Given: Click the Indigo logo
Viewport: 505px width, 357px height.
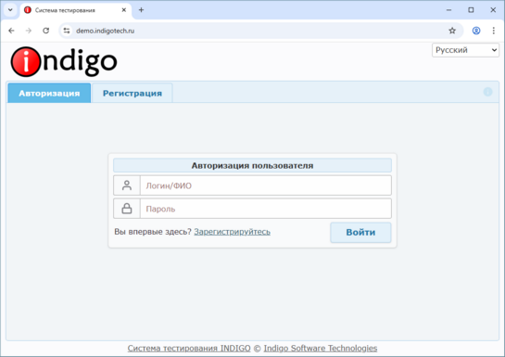Looking at the screenshot, I should tap(64, 62).
